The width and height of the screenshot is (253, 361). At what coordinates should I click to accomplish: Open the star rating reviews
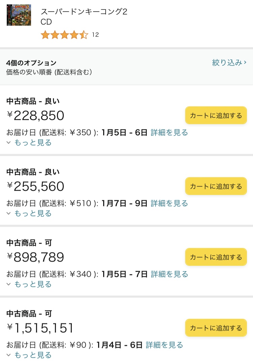(64, 35)
